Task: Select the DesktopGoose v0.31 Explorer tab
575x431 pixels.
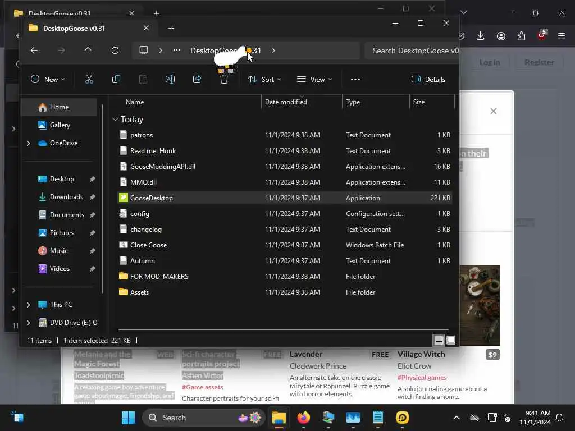Action: (x=89, y=28)
